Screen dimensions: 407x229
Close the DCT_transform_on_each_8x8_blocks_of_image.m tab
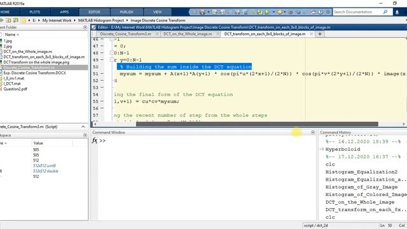point(311,34)
